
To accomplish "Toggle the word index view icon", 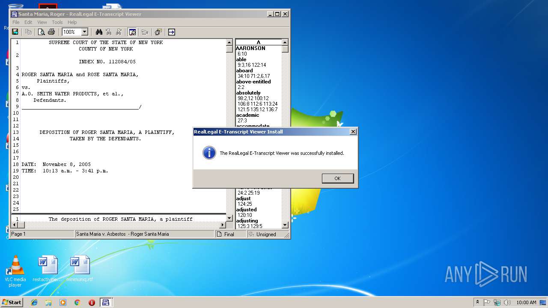I will pos(132,32).
